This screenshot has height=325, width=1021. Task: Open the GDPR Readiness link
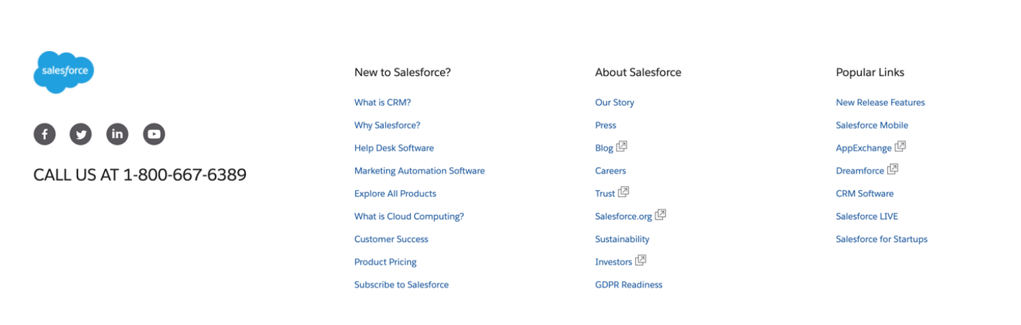[629, 285]
